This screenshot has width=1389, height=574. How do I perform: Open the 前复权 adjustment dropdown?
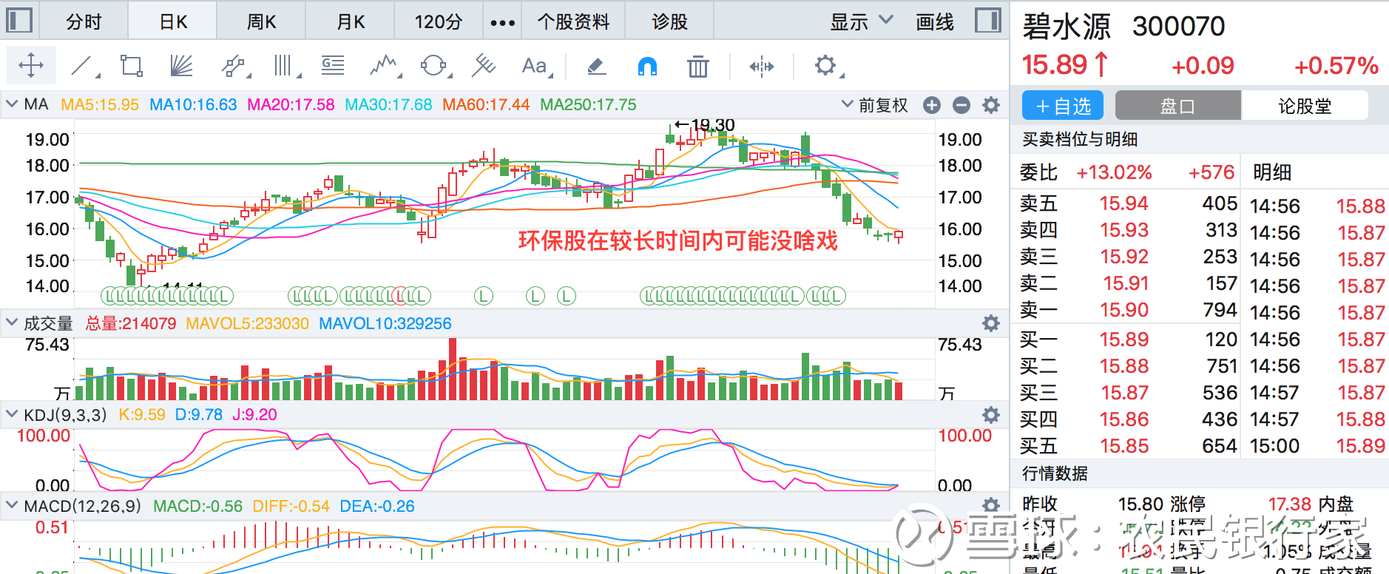point(875,105)
